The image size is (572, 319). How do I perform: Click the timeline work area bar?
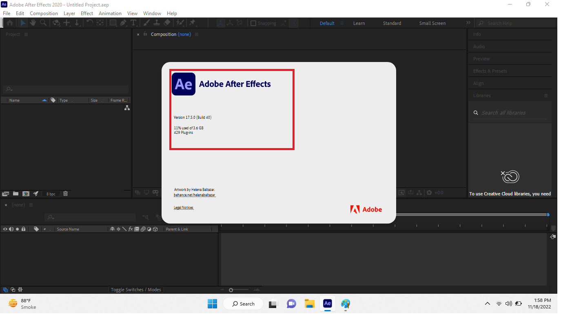point(471,215)
